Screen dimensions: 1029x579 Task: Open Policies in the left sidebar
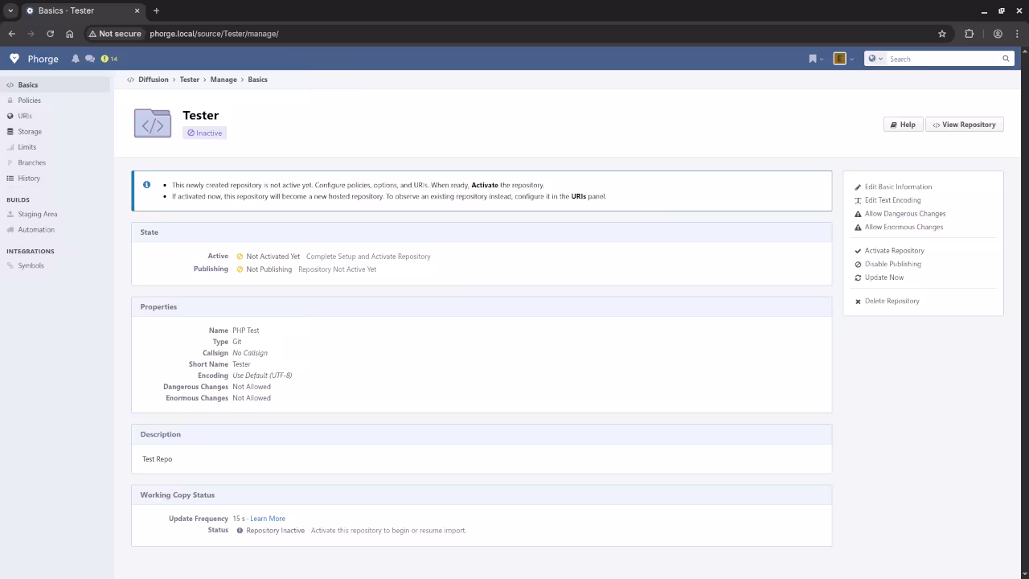tap(29, 101)
